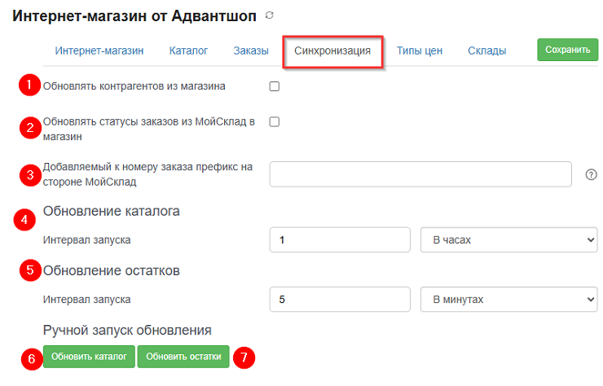Open the help question-mark icon next to prefix field
The image size is (603, 386).
coord(591,174)
